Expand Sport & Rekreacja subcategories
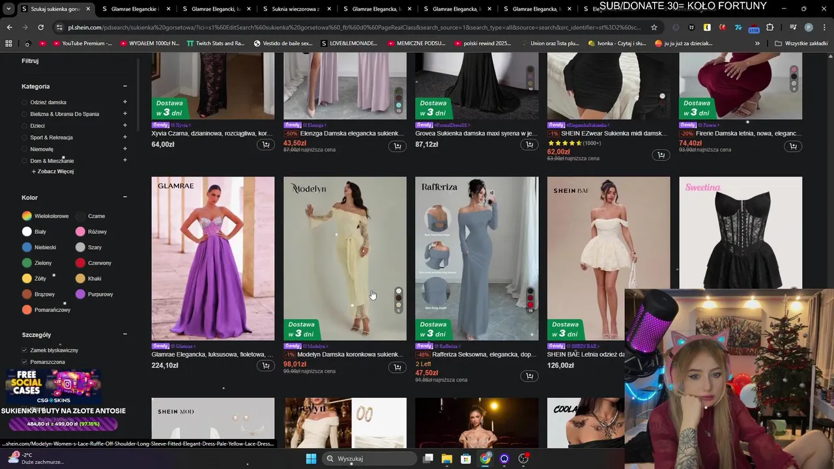Screen dimensions: 834x469 [x=124, y=137]
